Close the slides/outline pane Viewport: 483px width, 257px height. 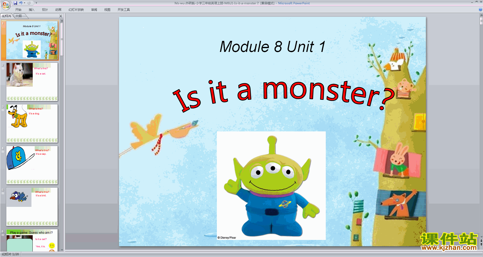[61, 16]
